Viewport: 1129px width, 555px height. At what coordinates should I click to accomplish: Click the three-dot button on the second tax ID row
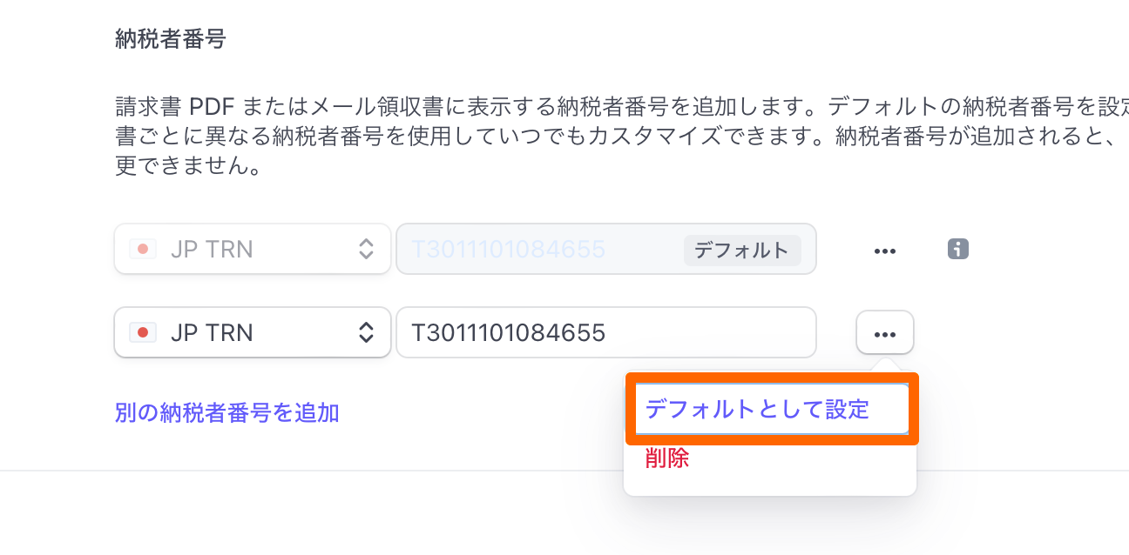pos(885,333)
